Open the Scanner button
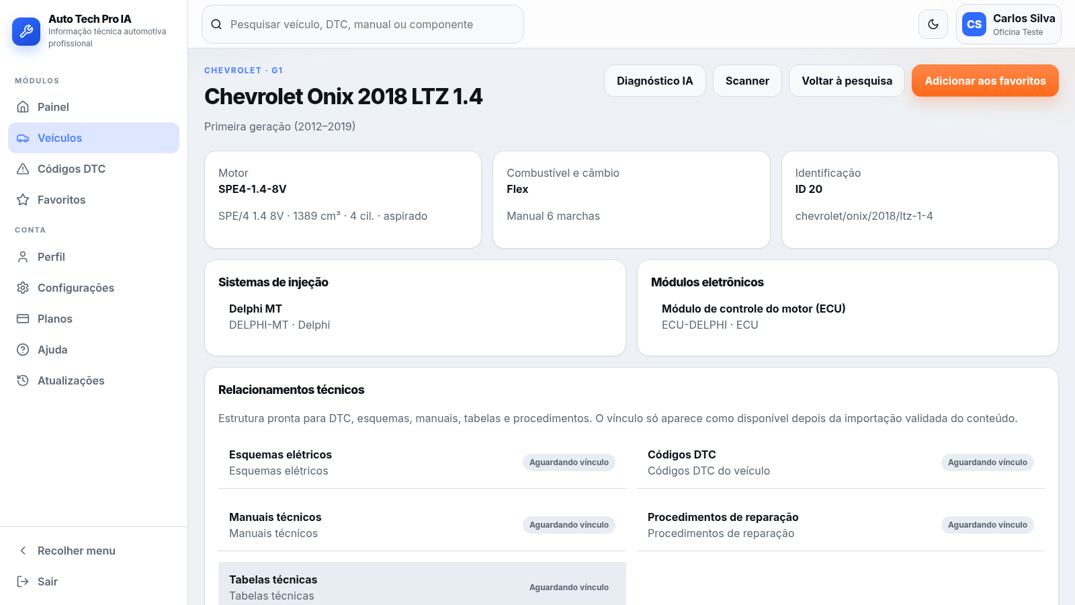The height and width of the screenshot is (605, 1075). [747, 81]
